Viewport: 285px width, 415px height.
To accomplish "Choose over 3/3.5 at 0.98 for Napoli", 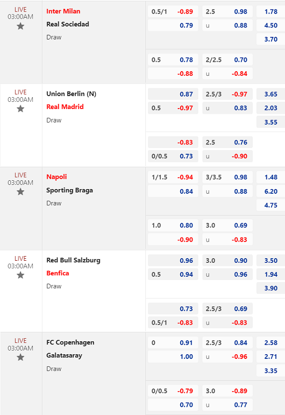I will point(227,177).
